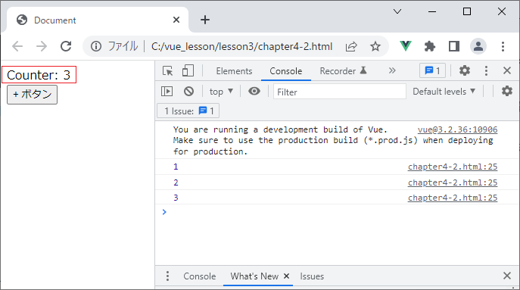520x290 pixels.
Task: Switch to the Recorder tab
Action: (x=343, y=71)
